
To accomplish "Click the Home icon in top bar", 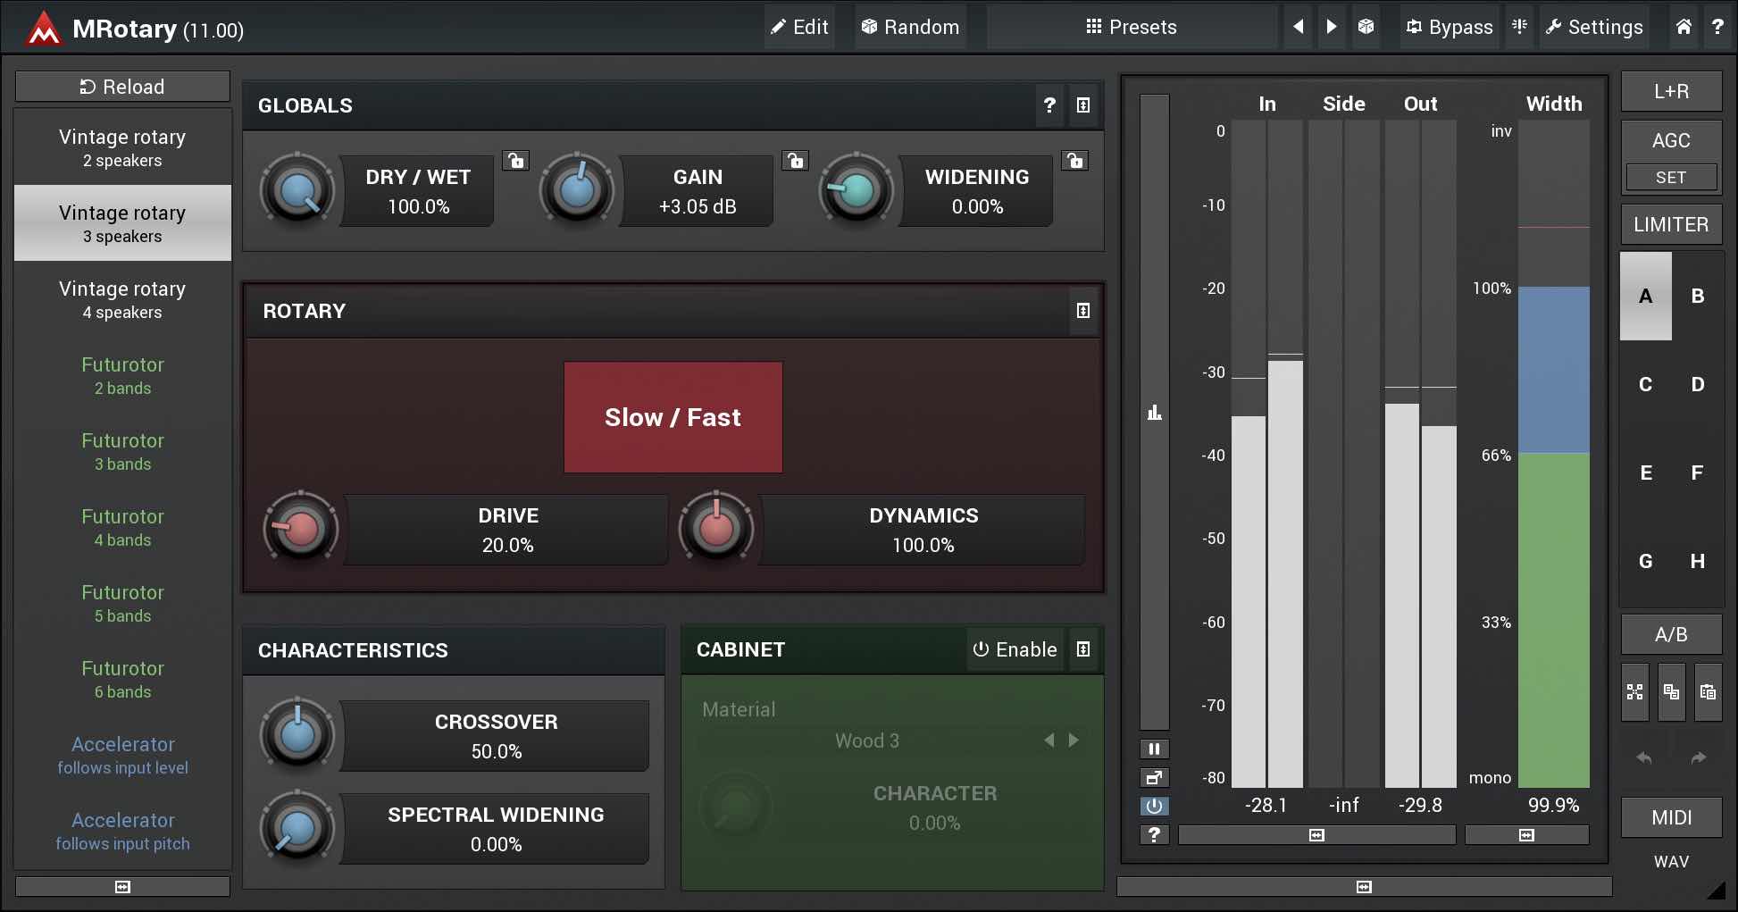I will [1683, 27].
